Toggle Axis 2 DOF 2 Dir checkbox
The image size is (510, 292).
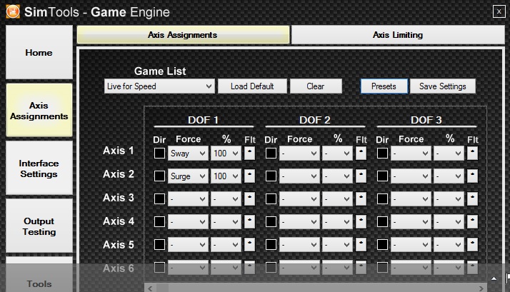point(271,176)
